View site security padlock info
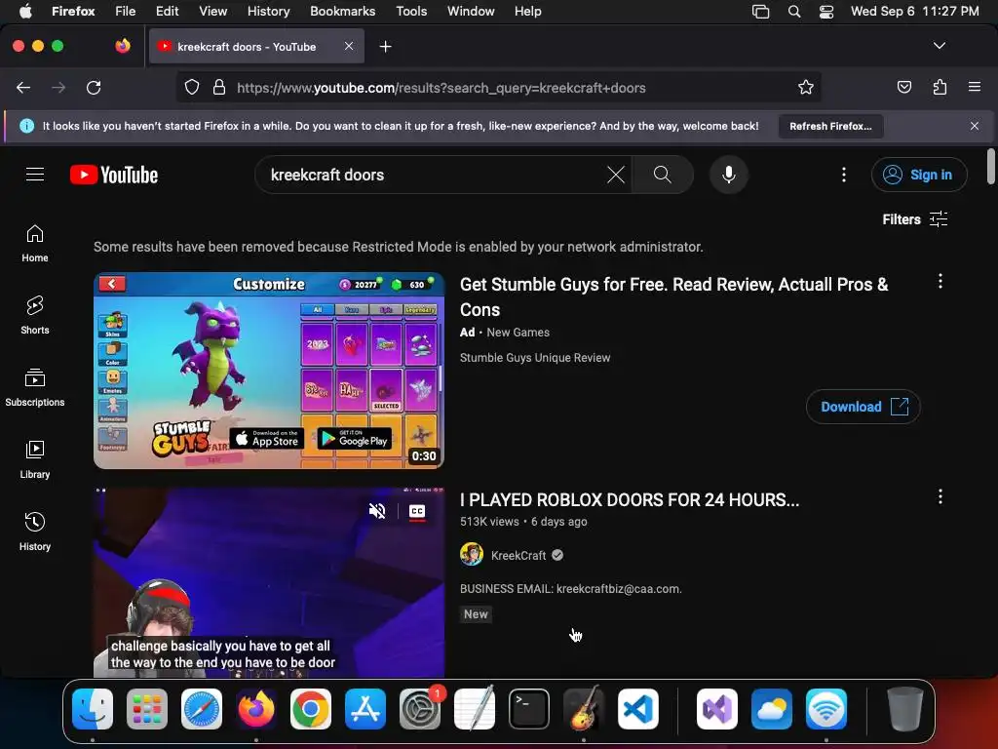The image size is (998, 749). (x=219, y=87)
